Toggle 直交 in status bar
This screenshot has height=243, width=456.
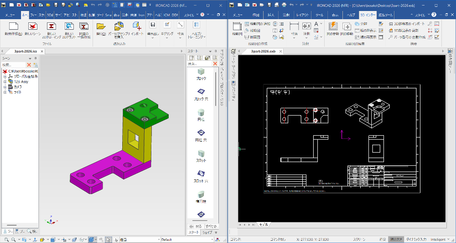(383, 239)
